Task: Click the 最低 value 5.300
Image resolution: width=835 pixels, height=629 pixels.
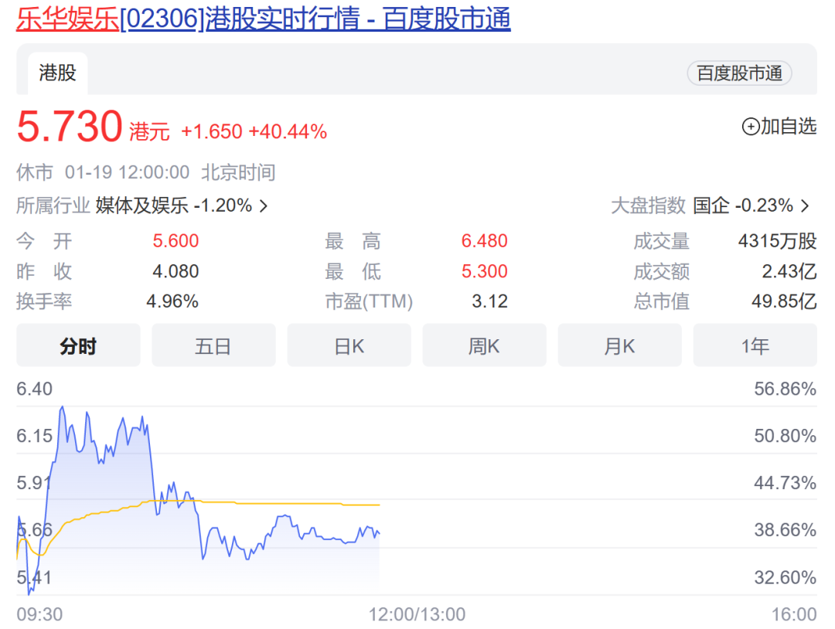Action: [x=484, y=271]
